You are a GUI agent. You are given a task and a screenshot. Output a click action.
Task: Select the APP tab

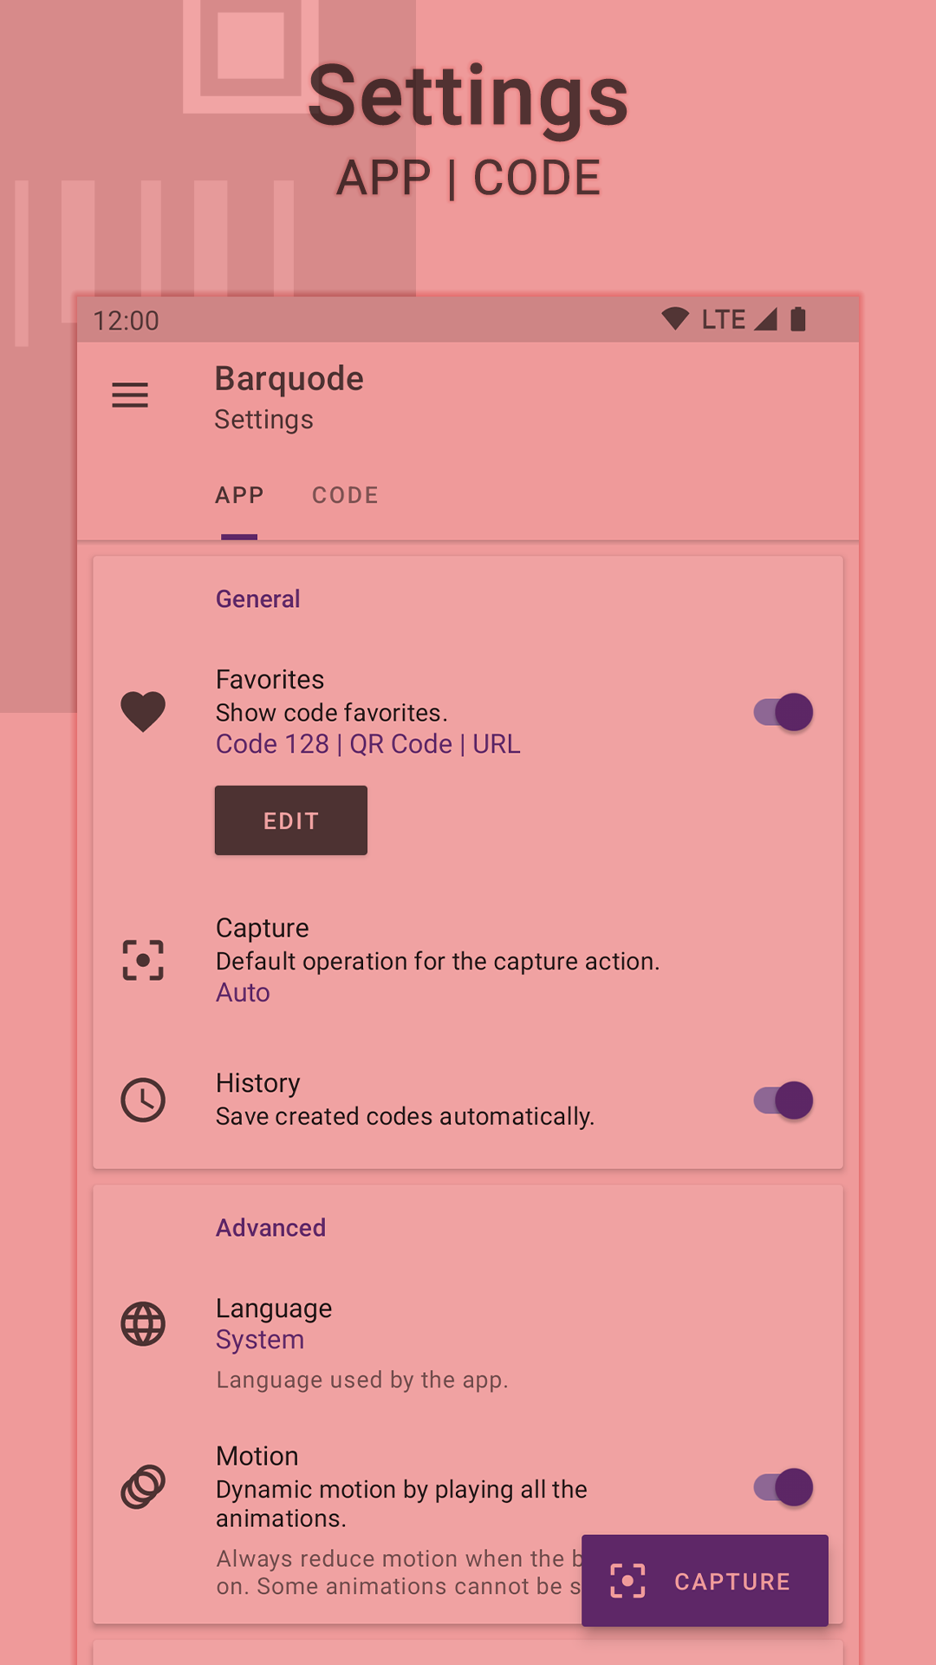(239, 495)
